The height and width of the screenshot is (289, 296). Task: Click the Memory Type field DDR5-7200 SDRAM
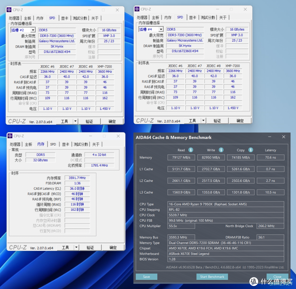point(226,243)
